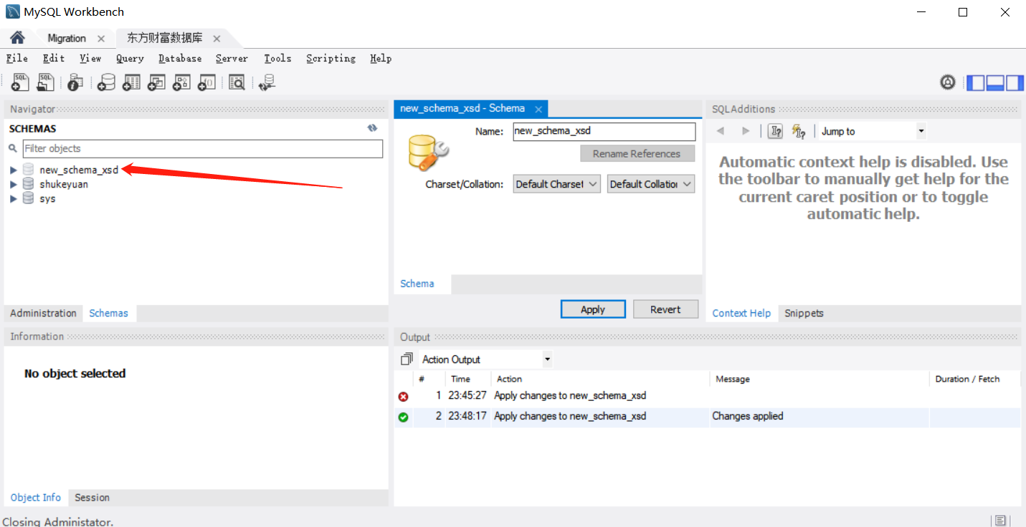Open the File menu
The width and height of the screenshot is (1026, 527).
pos(17,59)
